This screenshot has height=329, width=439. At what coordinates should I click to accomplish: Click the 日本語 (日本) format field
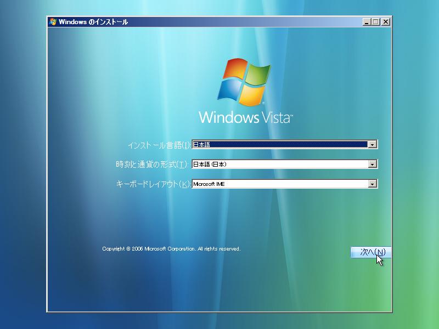point(280,164)
